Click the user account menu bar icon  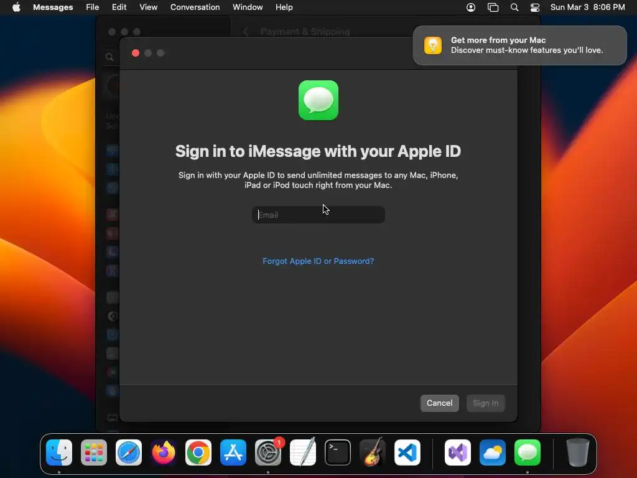click(471, 7)
